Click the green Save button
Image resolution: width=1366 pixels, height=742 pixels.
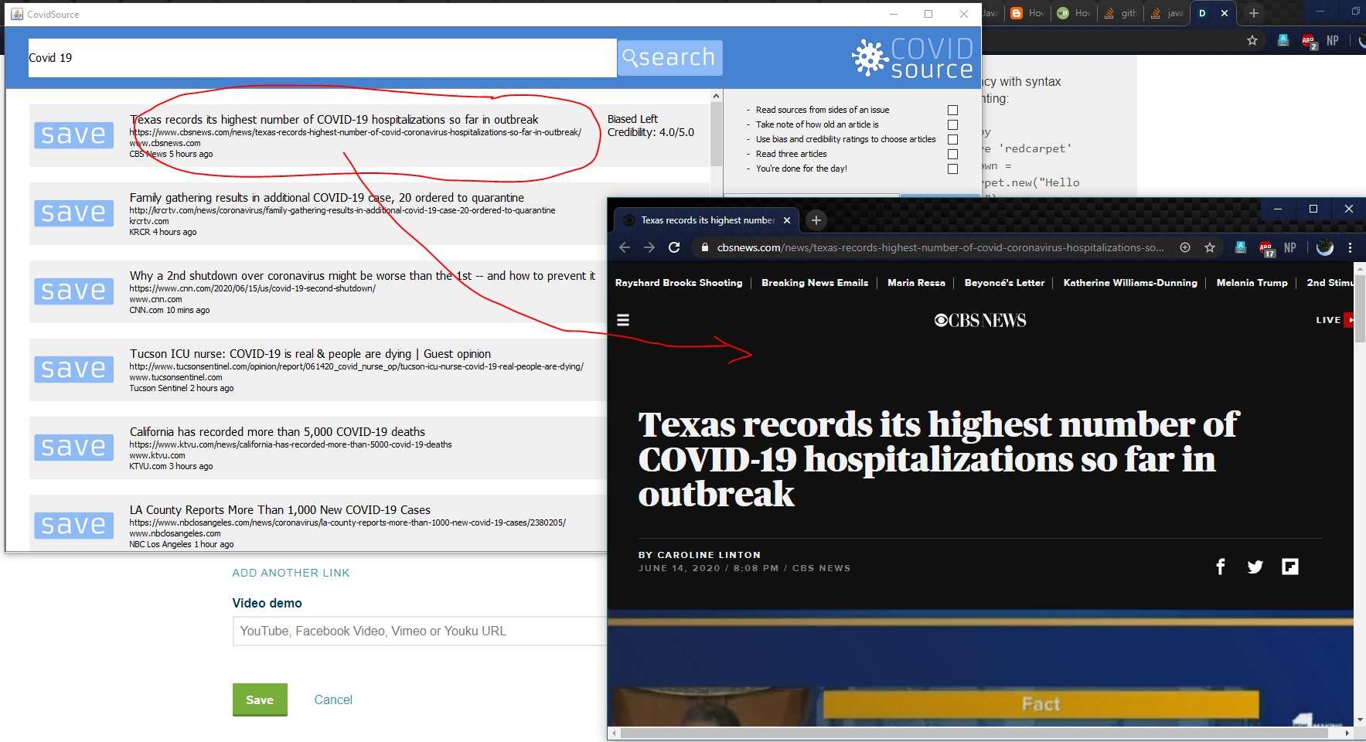260,699
